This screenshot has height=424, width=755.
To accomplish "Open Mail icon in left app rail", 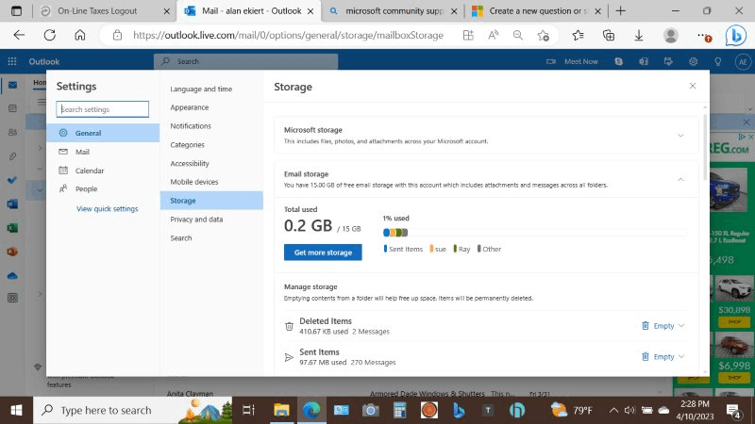I will pyautogui.click(x=12, y=85).
